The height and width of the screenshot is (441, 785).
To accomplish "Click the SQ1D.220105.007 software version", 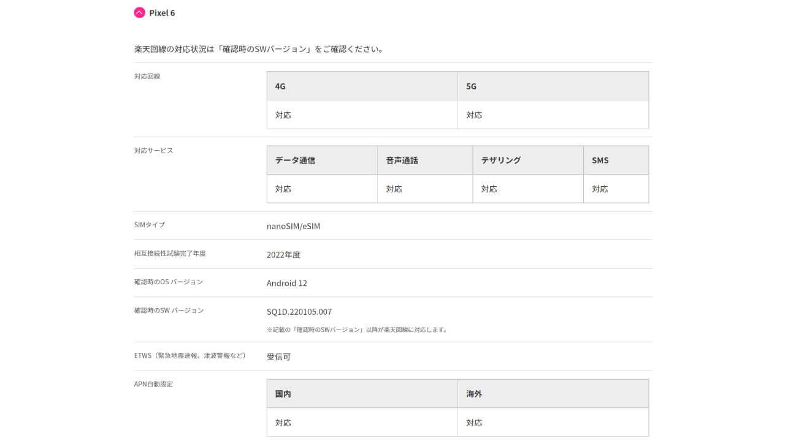I will coord(299,312).
